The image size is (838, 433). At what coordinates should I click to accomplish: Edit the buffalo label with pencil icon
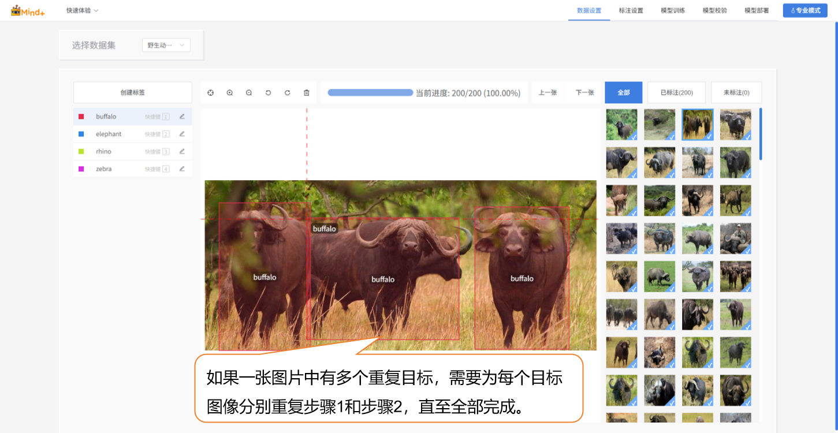182,117
